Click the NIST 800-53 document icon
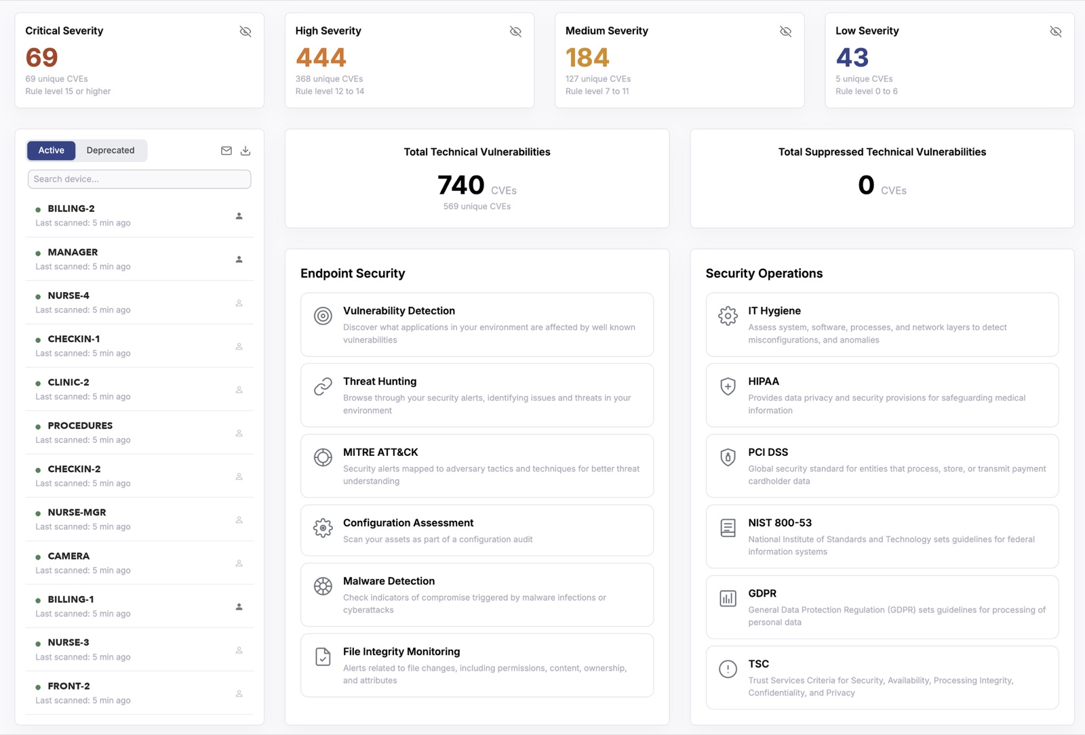1085x735 pixels. (728, 528)
